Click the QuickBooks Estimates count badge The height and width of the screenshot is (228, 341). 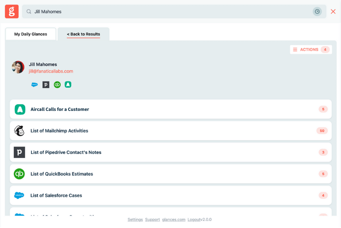(x=323, y=174)
